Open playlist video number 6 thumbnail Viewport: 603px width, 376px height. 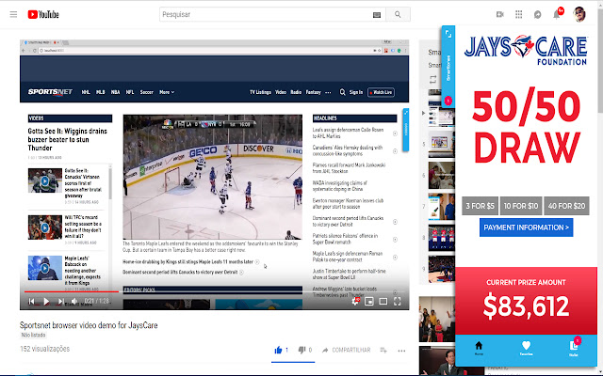(441, 176)
